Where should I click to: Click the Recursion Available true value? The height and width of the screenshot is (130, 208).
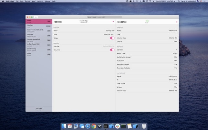click(176, 68)
